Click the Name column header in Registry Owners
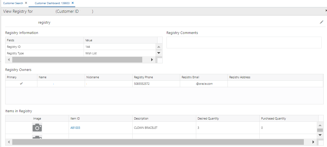Image resolution: width=327 pixels, height=147 pixels. [61, 77]
